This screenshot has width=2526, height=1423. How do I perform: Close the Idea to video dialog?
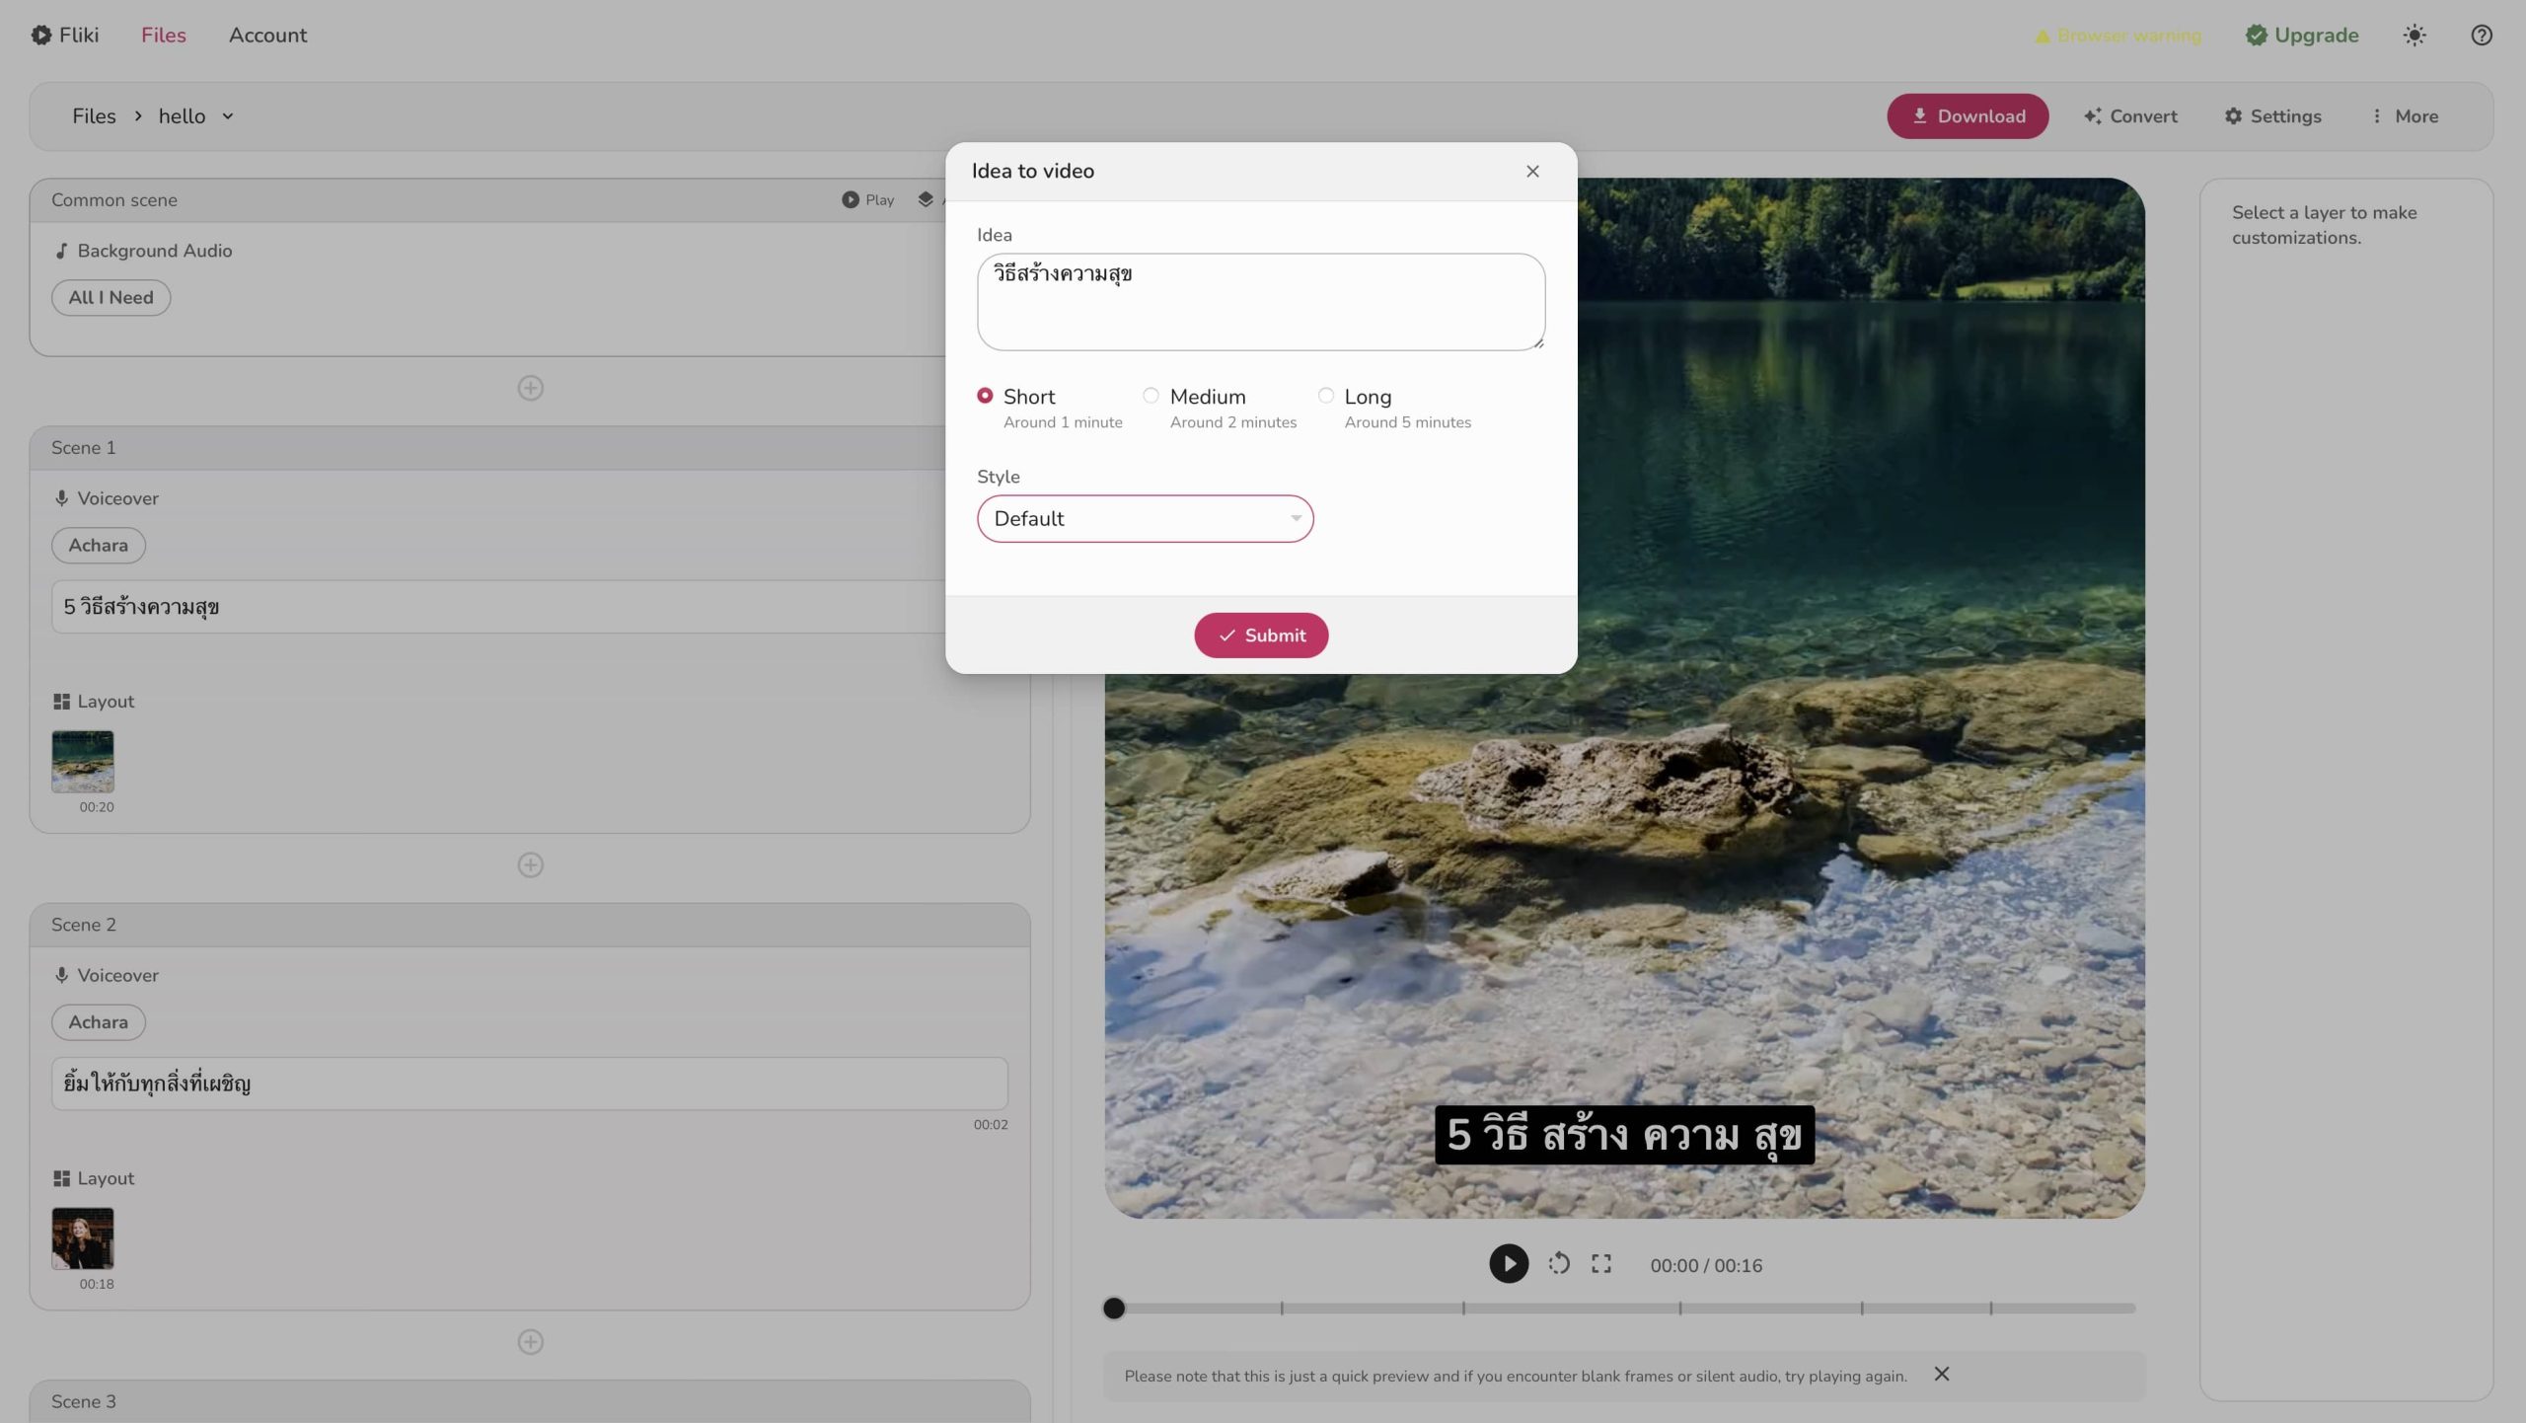coord(1531,172)
